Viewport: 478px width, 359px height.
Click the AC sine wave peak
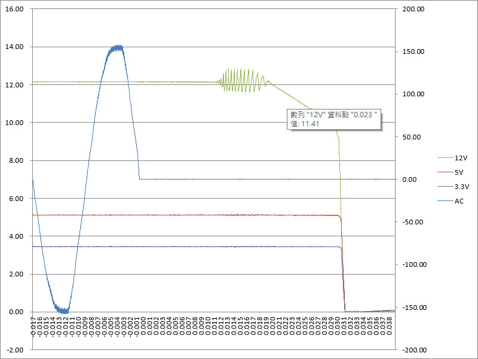click(x=117, y=48)
